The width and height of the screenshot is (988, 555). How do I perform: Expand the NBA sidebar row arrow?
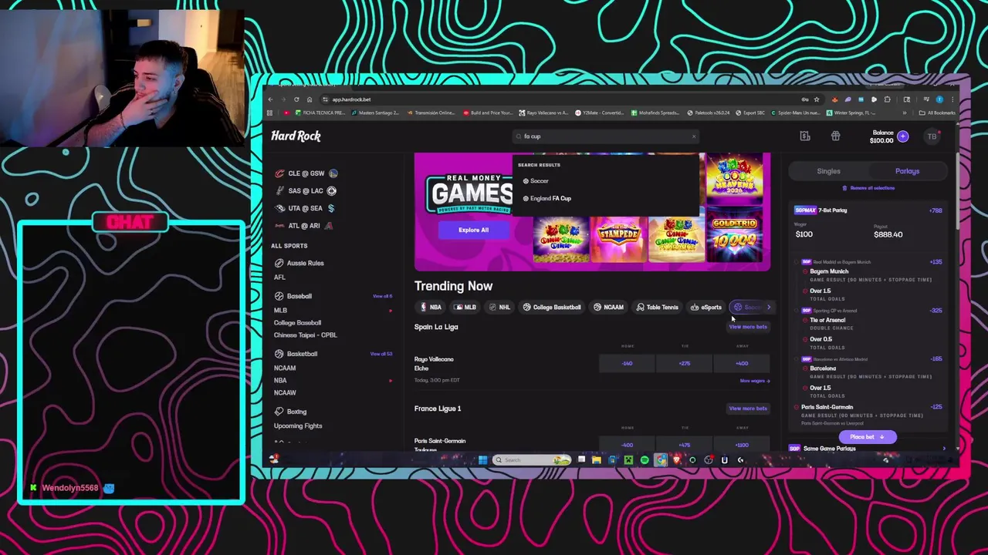tap(391, 381)
